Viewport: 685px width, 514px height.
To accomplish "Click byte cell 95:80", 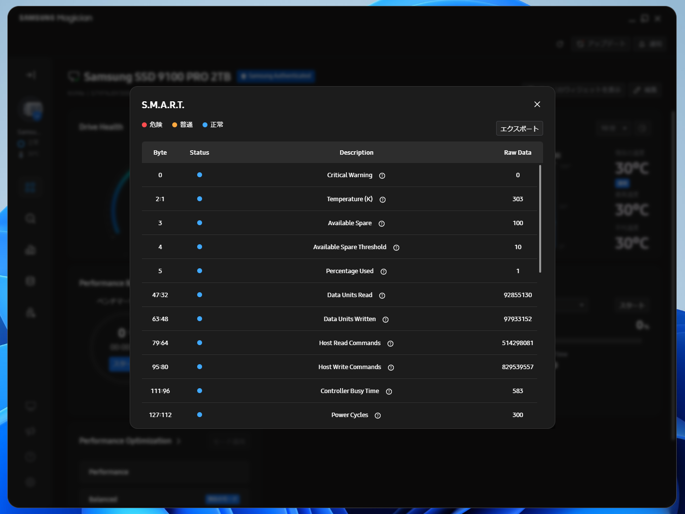I will tap(160, 367).
